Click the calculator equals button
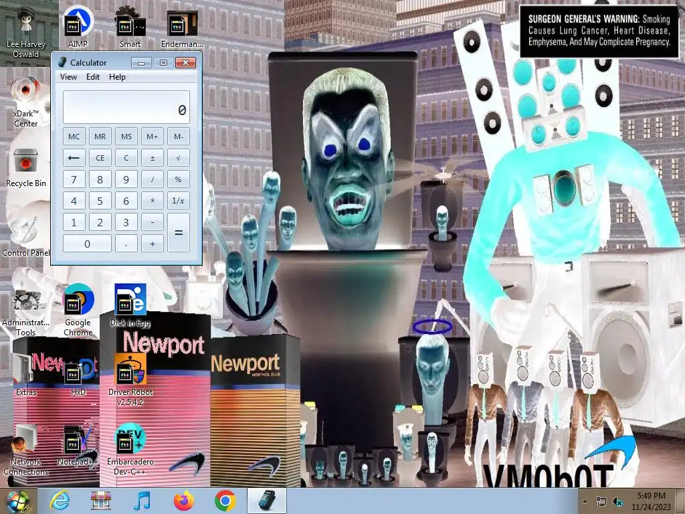This screenshot has width=685, height=514. pyautogui.click(x=179, y=232)
